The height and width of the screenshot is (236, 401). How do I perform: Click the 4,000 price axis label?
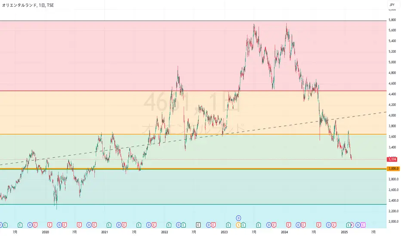point(392,115)
